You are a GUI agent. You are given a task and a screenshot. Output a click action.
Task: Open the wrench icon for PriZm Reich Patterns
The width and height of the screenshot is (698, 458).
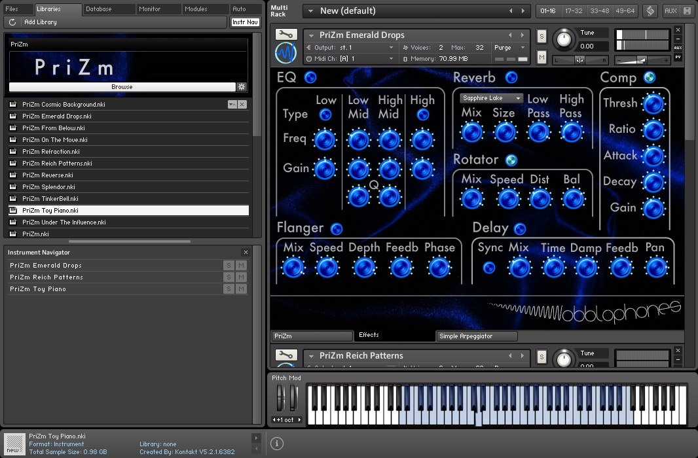(286, 355)
